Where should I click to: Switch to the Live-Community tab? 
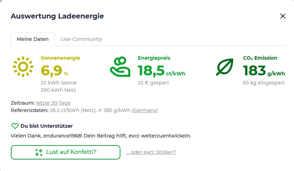(81, 39)
